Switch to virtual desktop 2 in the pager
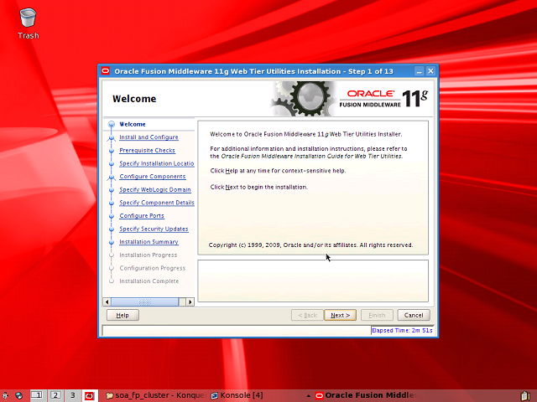The height and width of the screenshot is (402, 537). 55,395
